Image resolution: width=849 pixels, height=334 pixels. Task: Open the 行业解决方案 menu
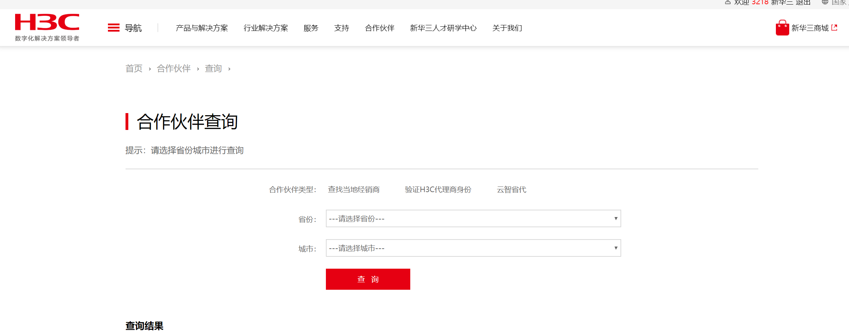[x=266, y=28]
